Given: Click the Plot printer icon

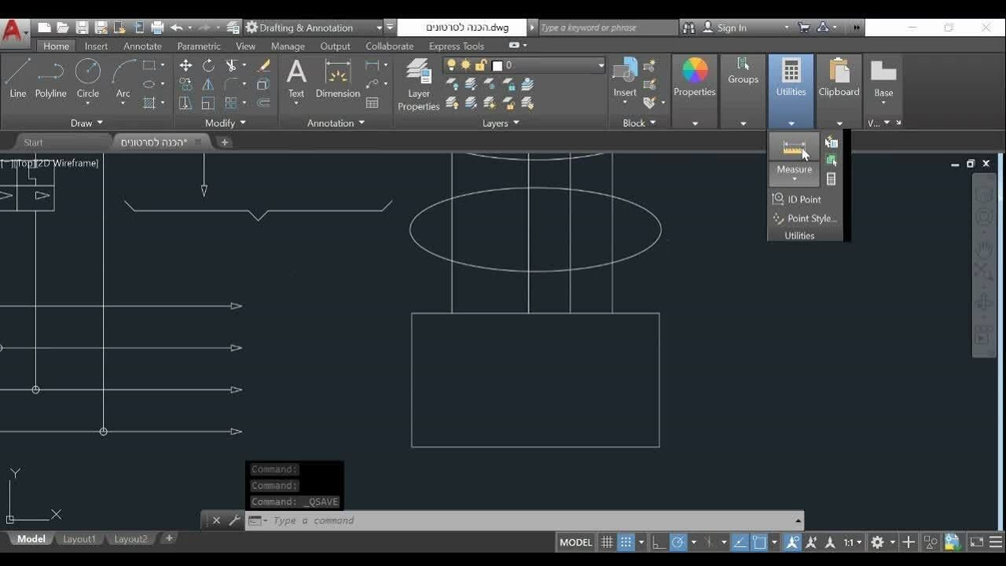Looking at the screenshot, I should click(x=157, y=28).
